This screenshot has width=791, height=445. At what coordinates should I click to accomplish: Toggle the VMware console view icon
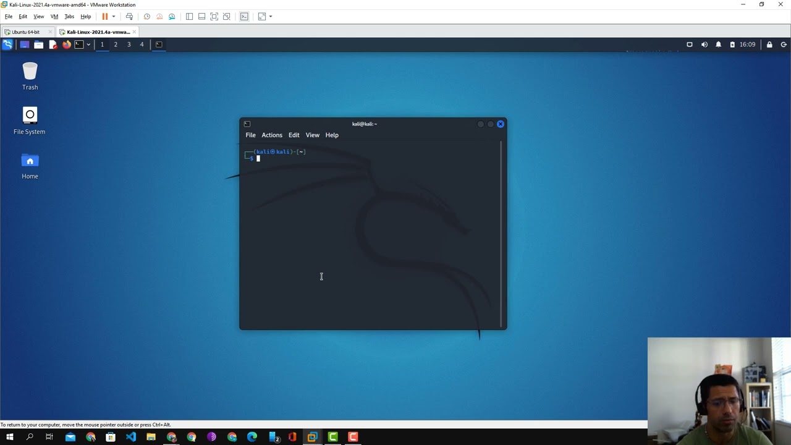tap(244, 17)
